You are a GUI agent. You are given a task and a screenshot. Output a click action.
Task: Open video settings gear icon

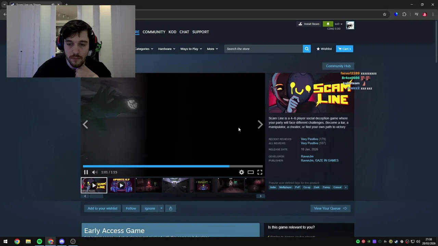[242, 172]
